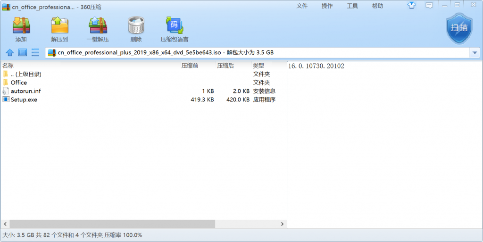The width and height of the screenshot is (483, 242).
Task: Open the 文件 menu
Action: tap(302, 6)
